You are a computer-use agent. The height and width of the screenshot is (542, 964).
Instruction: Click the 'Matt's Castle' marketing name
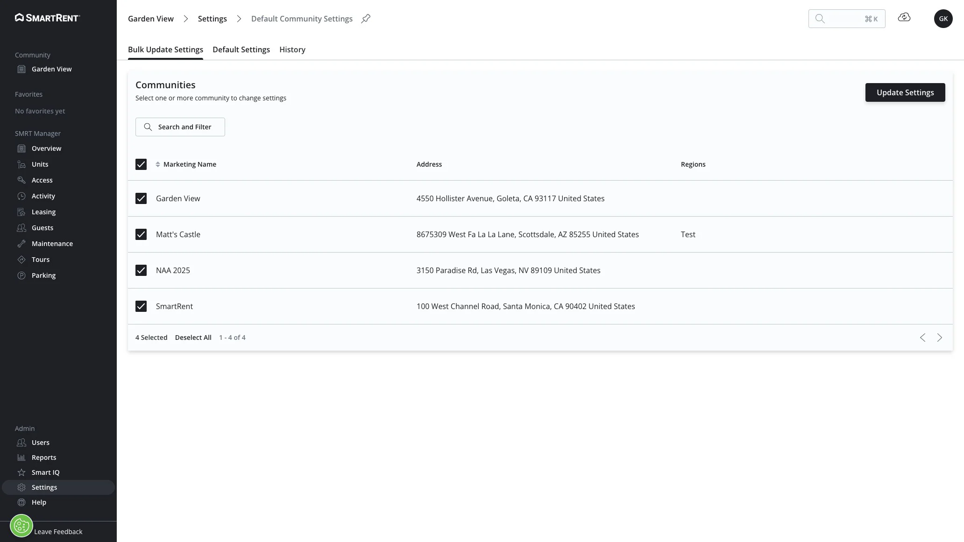tap(178, 234)
